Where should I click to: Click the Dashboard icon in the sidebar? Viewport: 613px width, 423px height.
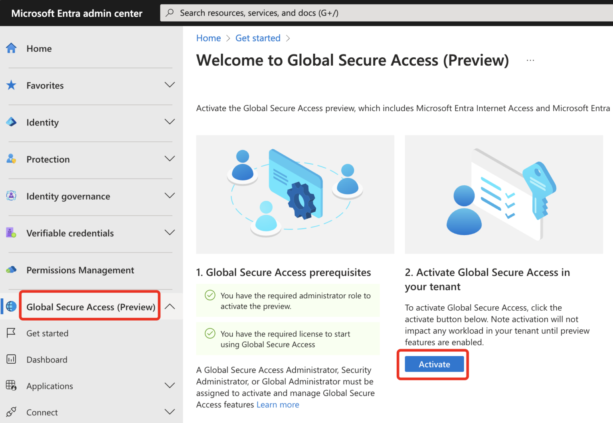coord(11,359)
